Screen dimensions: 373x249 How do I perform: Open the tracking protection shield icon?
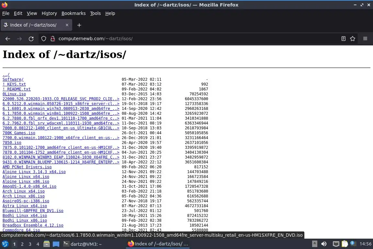tap(43, 39)
